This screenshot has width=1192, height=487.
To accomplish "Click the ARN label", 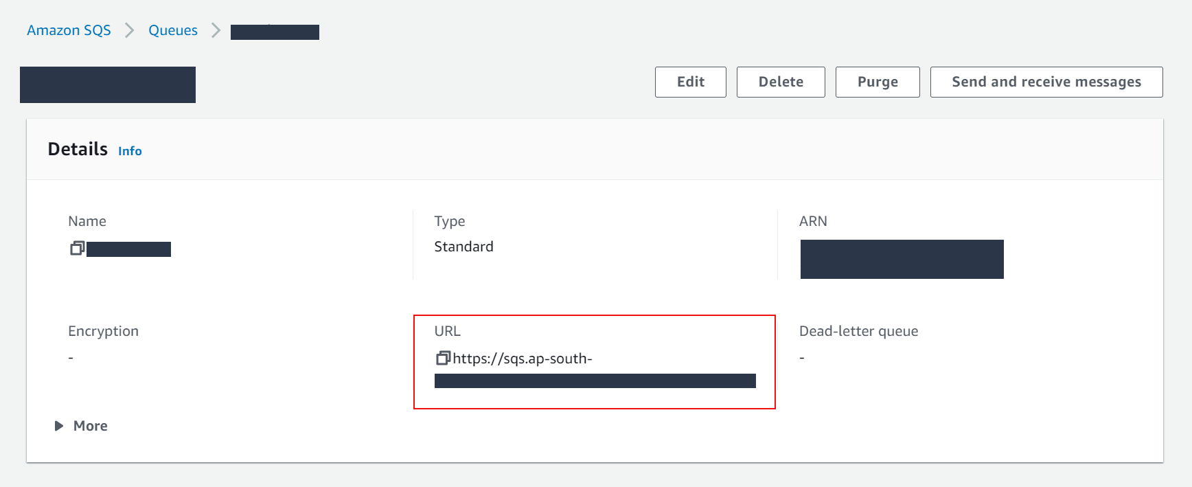I will [813, 221].
